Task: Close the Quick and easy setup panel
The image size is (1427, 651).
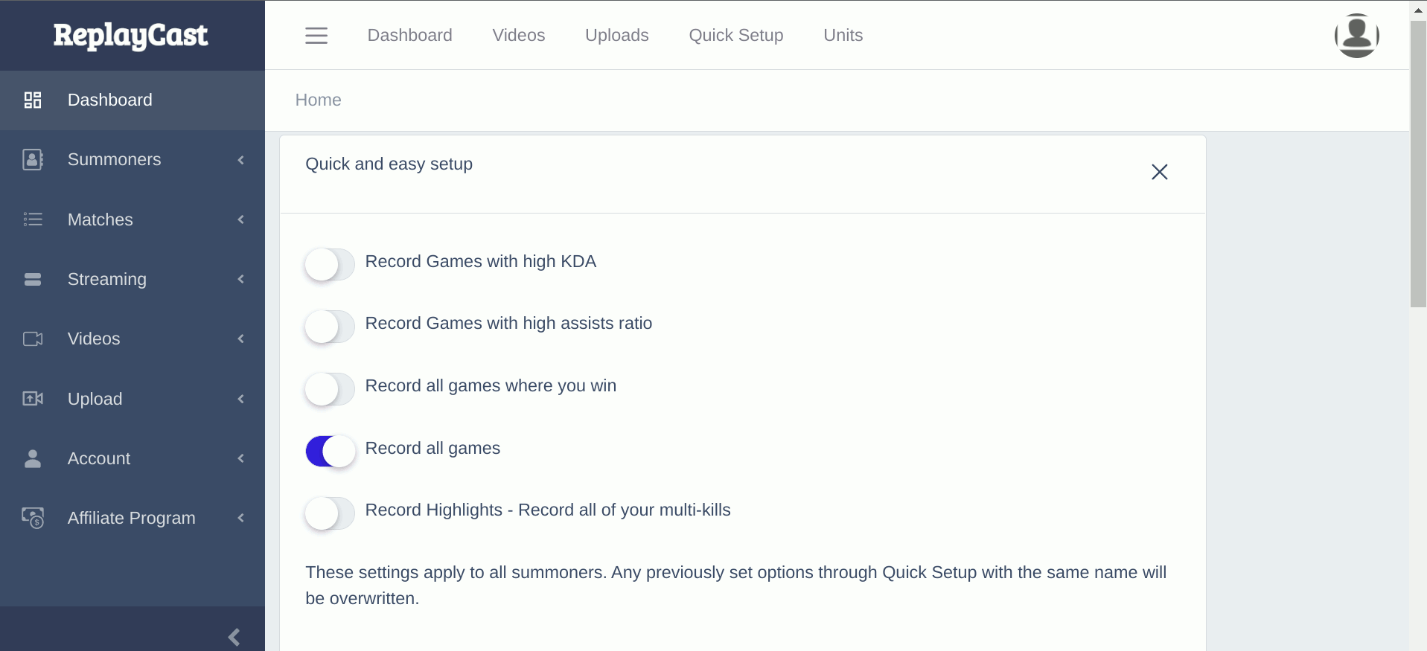Action: 1159,172
